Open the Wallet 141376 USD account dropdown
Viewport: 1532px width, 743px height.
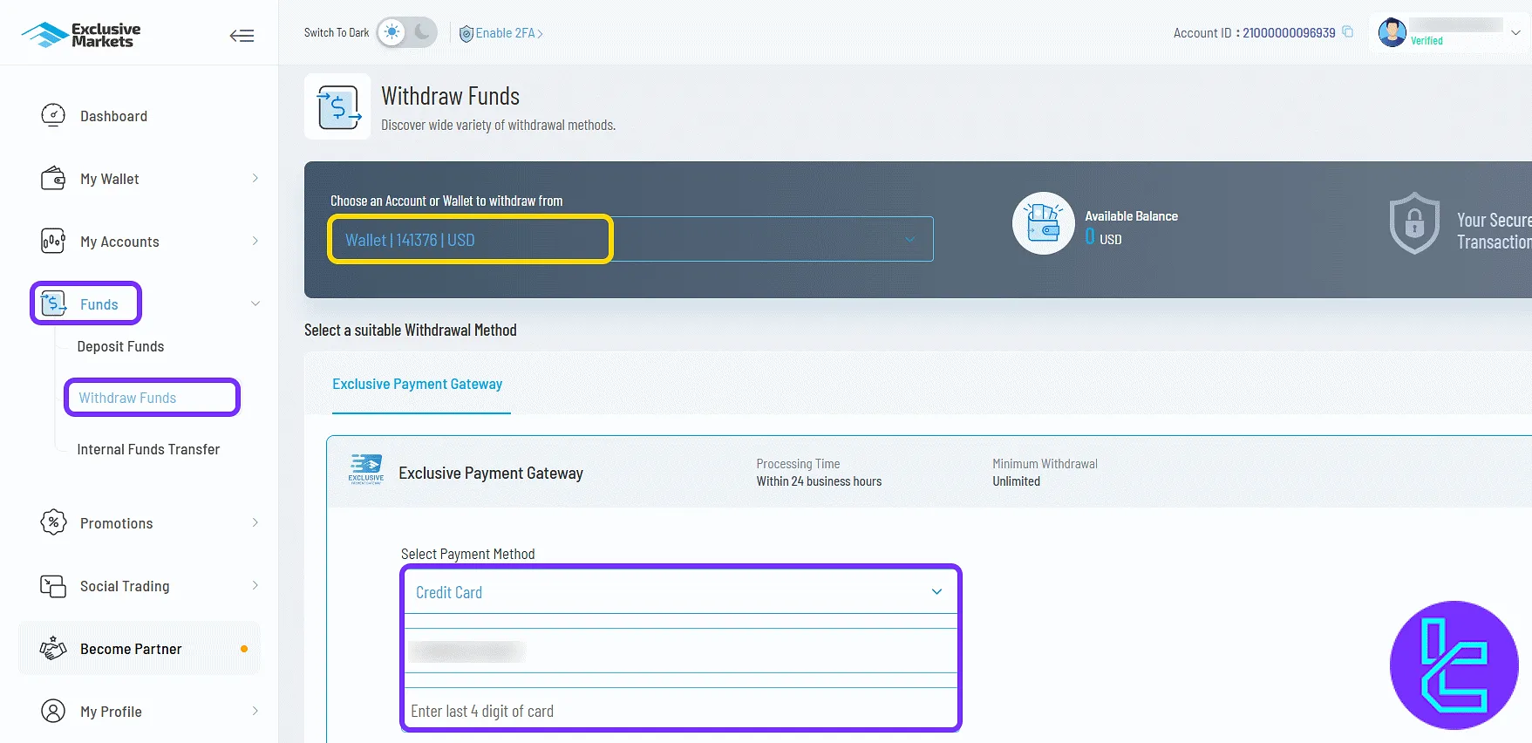[630, 239]
